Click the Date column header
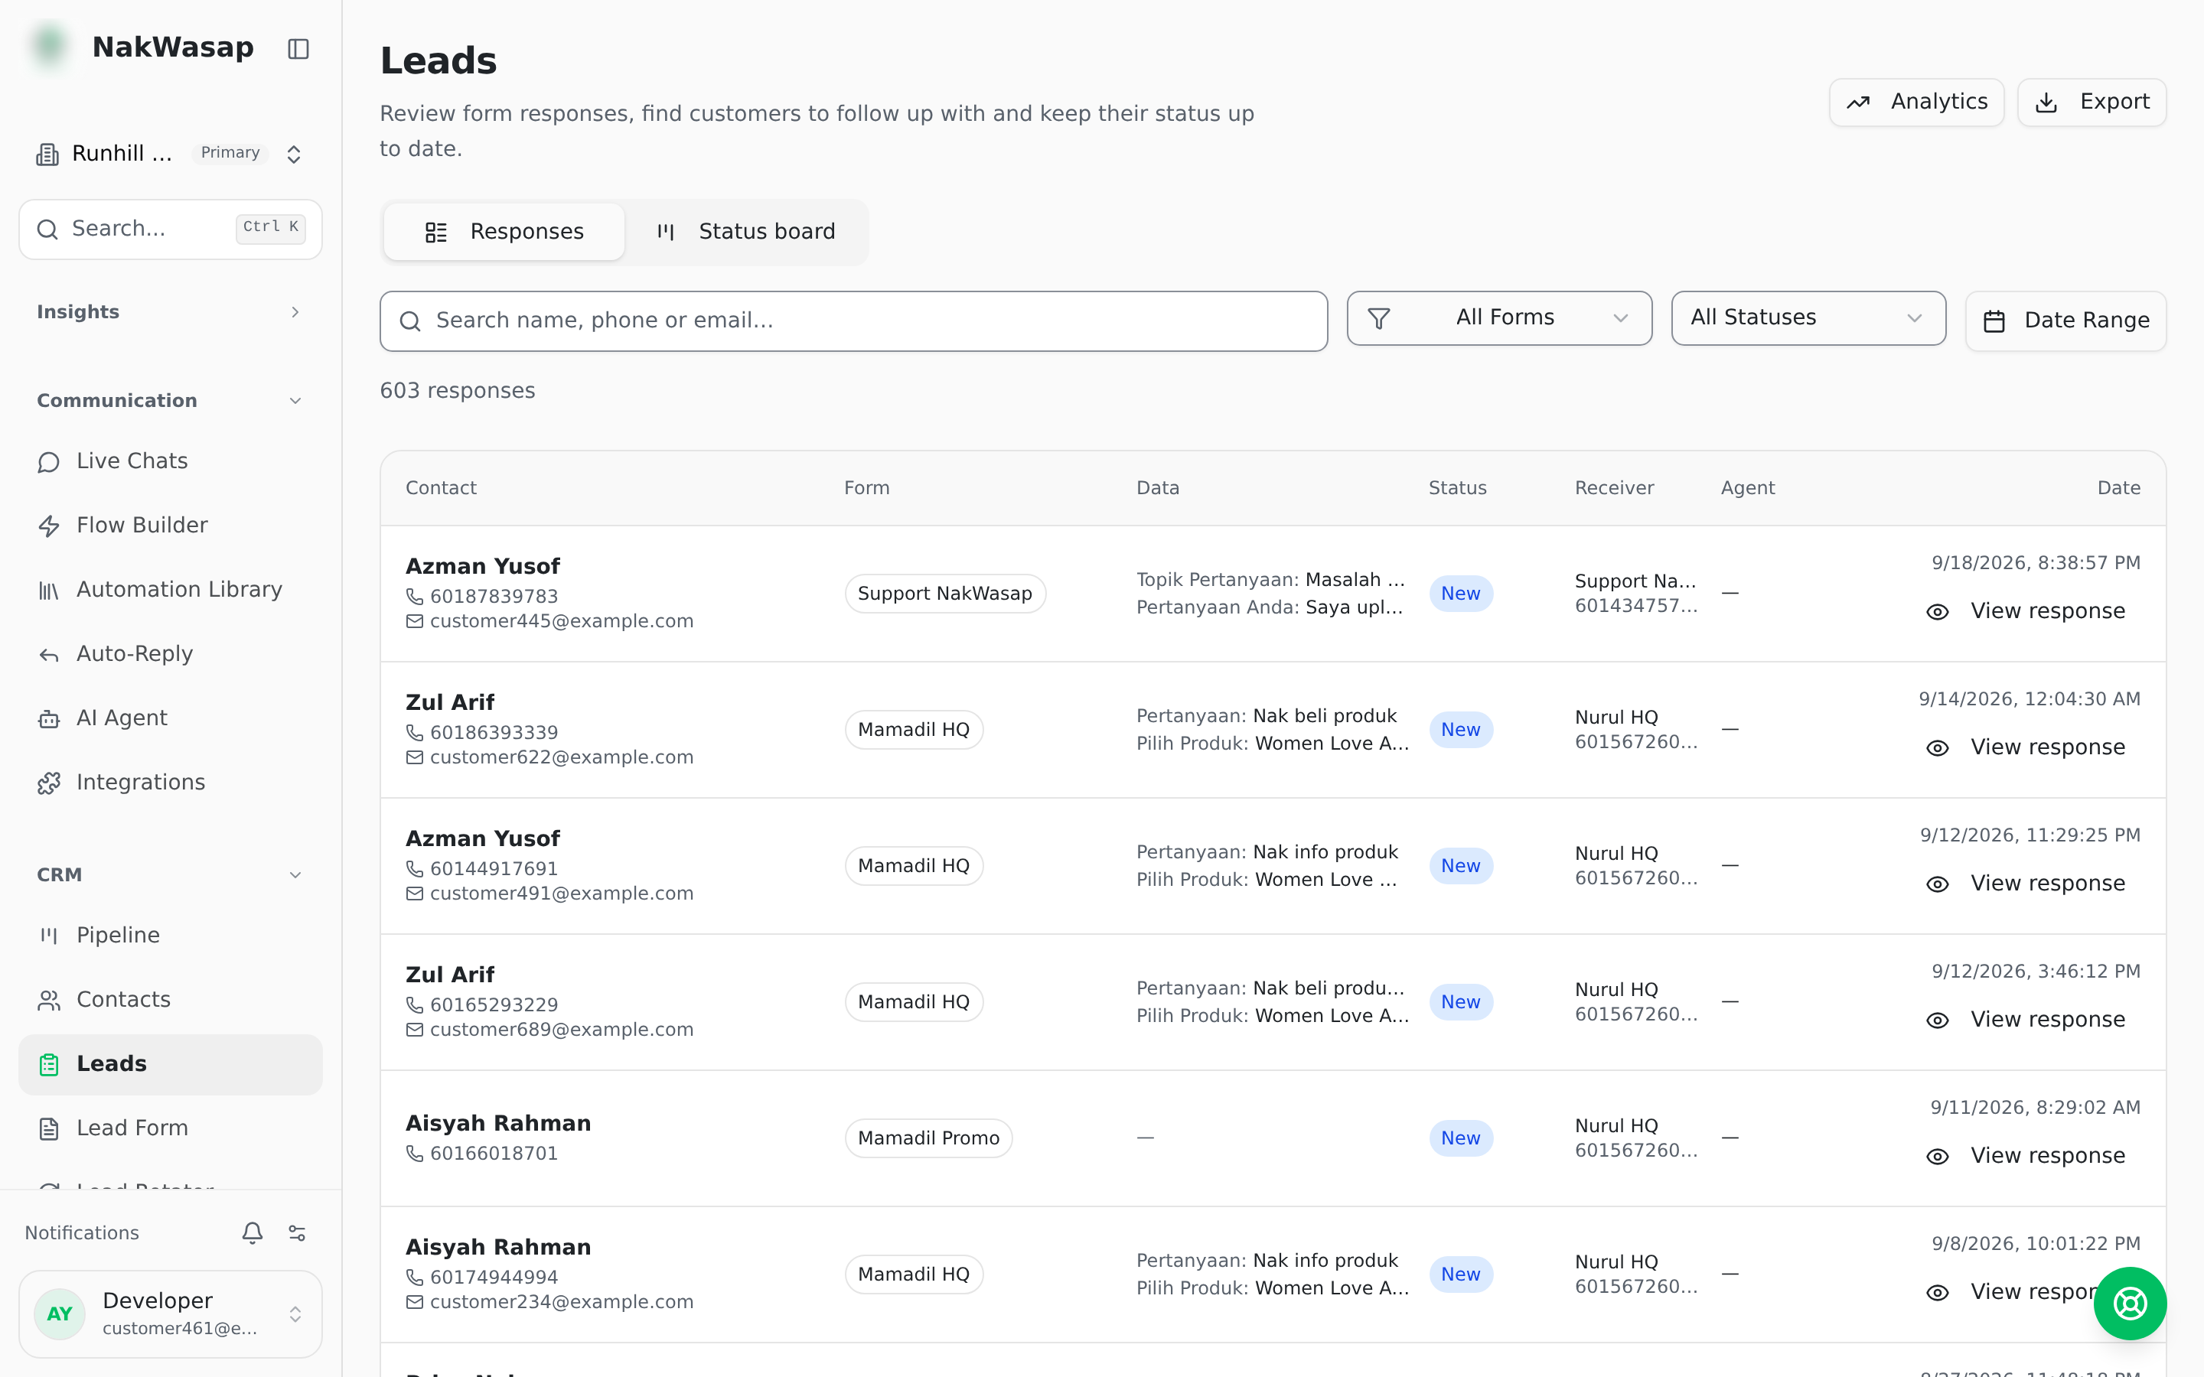This screenshot has width=2204, height=1377. [x=2118, y=488]
